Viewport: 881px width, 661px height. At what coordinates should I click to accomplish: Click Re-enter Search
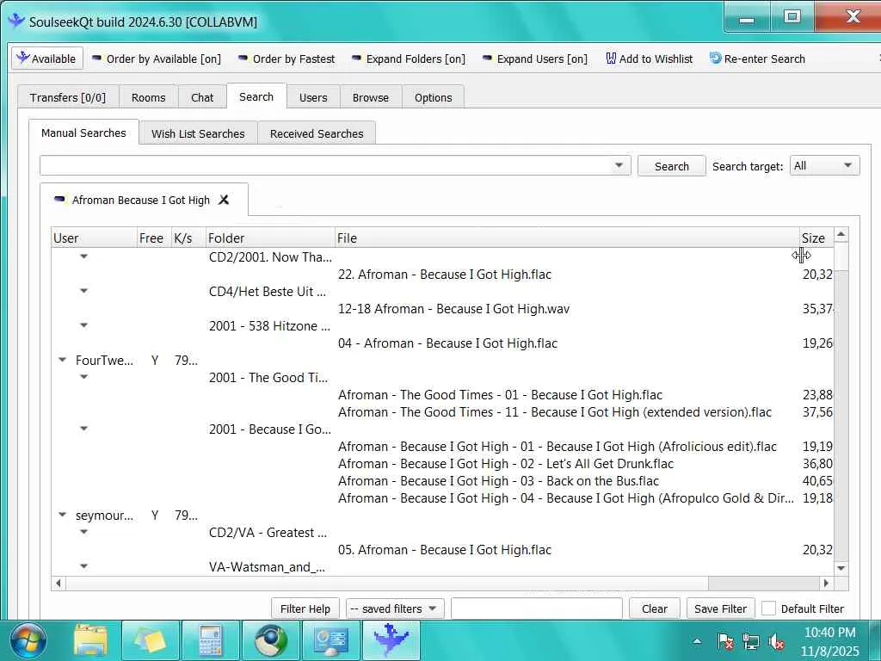(757, 59)
